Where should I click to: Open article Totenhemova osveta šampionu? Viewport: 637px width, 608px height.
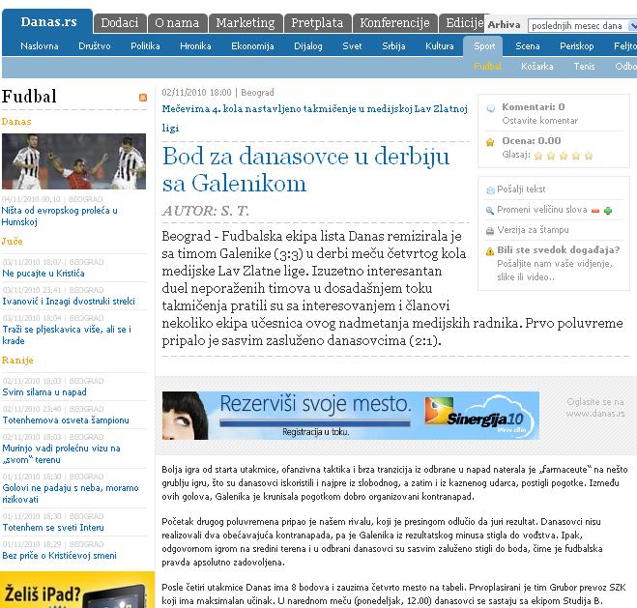(x=66, y=420)
